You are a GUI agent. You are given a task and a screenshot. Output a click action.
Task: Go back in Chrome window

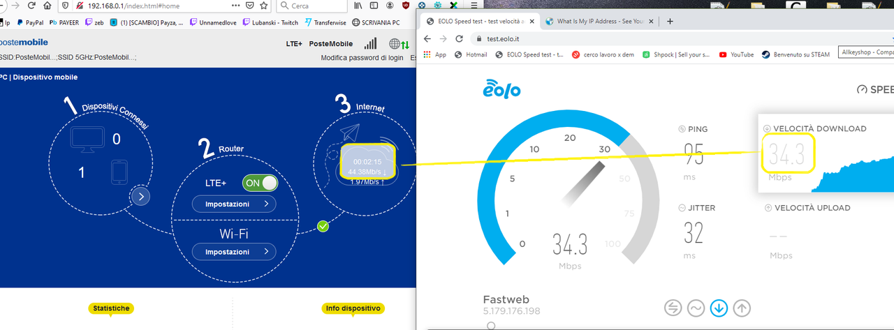(x=426, y=38)
